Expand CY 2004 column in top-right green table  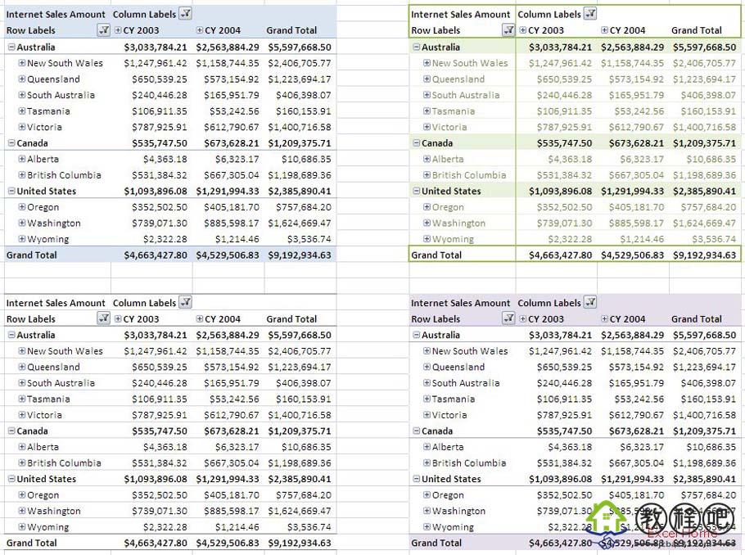click(604, 30)
